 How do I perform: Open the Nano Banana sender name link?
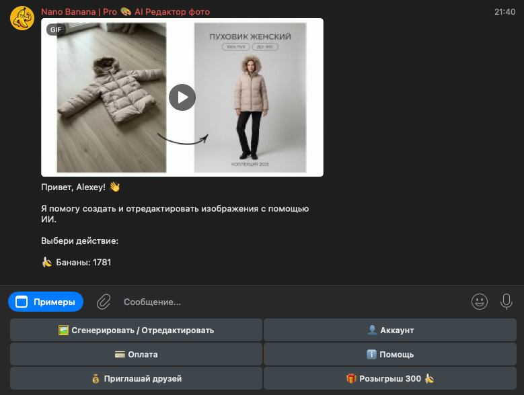pos(125,12)
